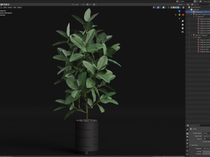Open overlay settings dropdown arrow
The width and height of the screenshot is (210, 157).
coord(166,7)
